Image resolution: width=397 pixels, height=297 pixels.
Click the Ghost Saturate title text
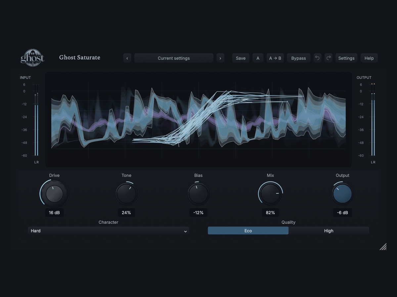80,57
